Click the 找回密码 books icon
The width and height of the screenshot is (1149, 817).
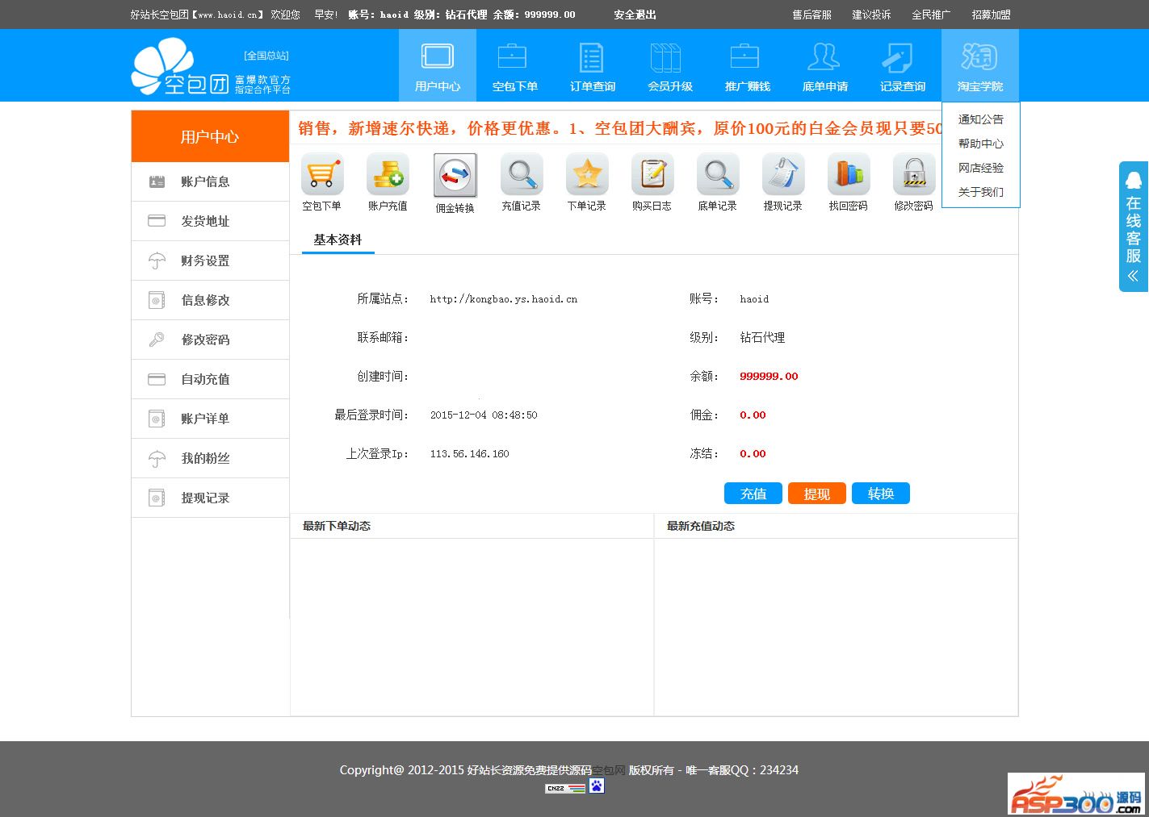pos(848,175)
